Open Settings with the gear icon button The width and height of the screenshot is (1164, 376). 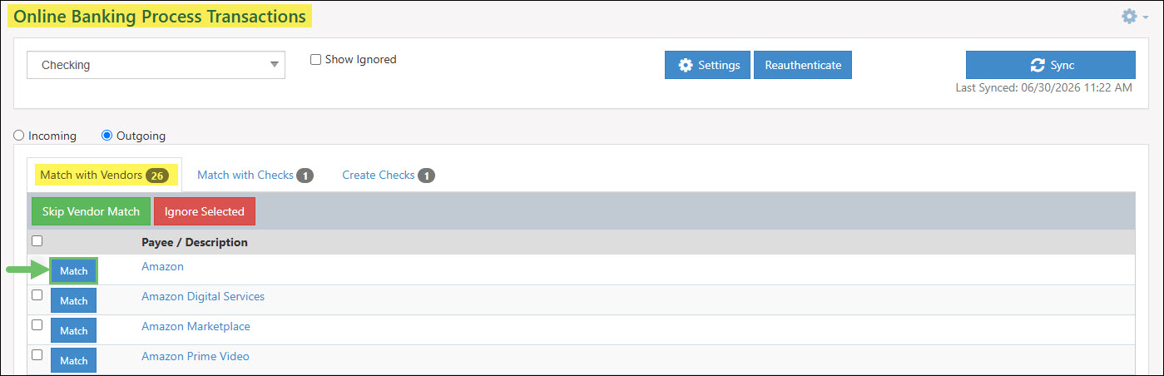point(707,65)
